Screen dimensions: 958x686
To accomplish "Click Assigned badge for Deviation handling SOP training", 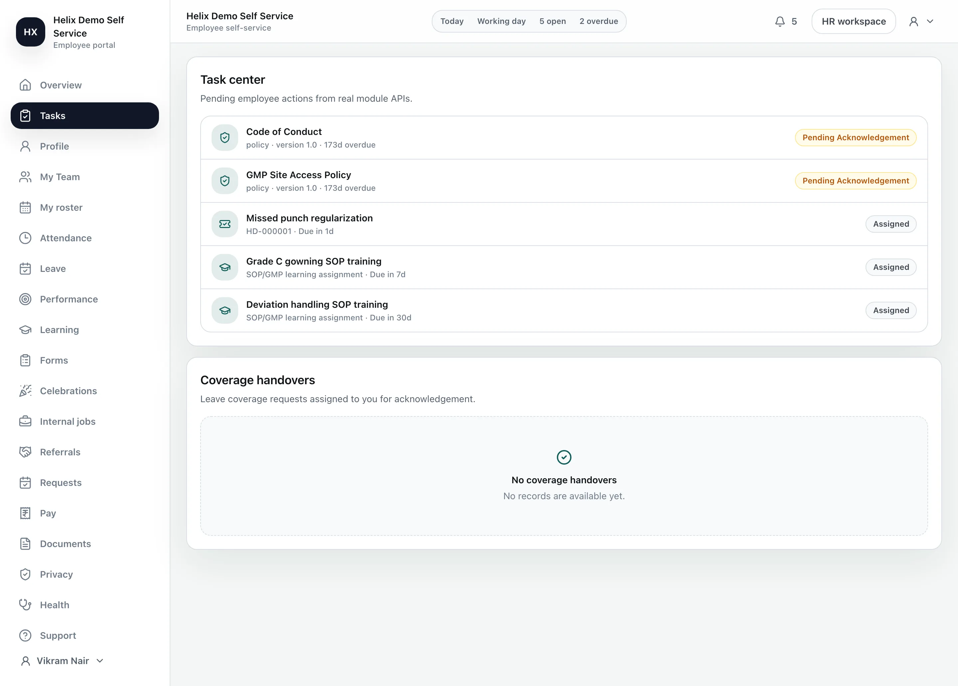I will 891,311.
